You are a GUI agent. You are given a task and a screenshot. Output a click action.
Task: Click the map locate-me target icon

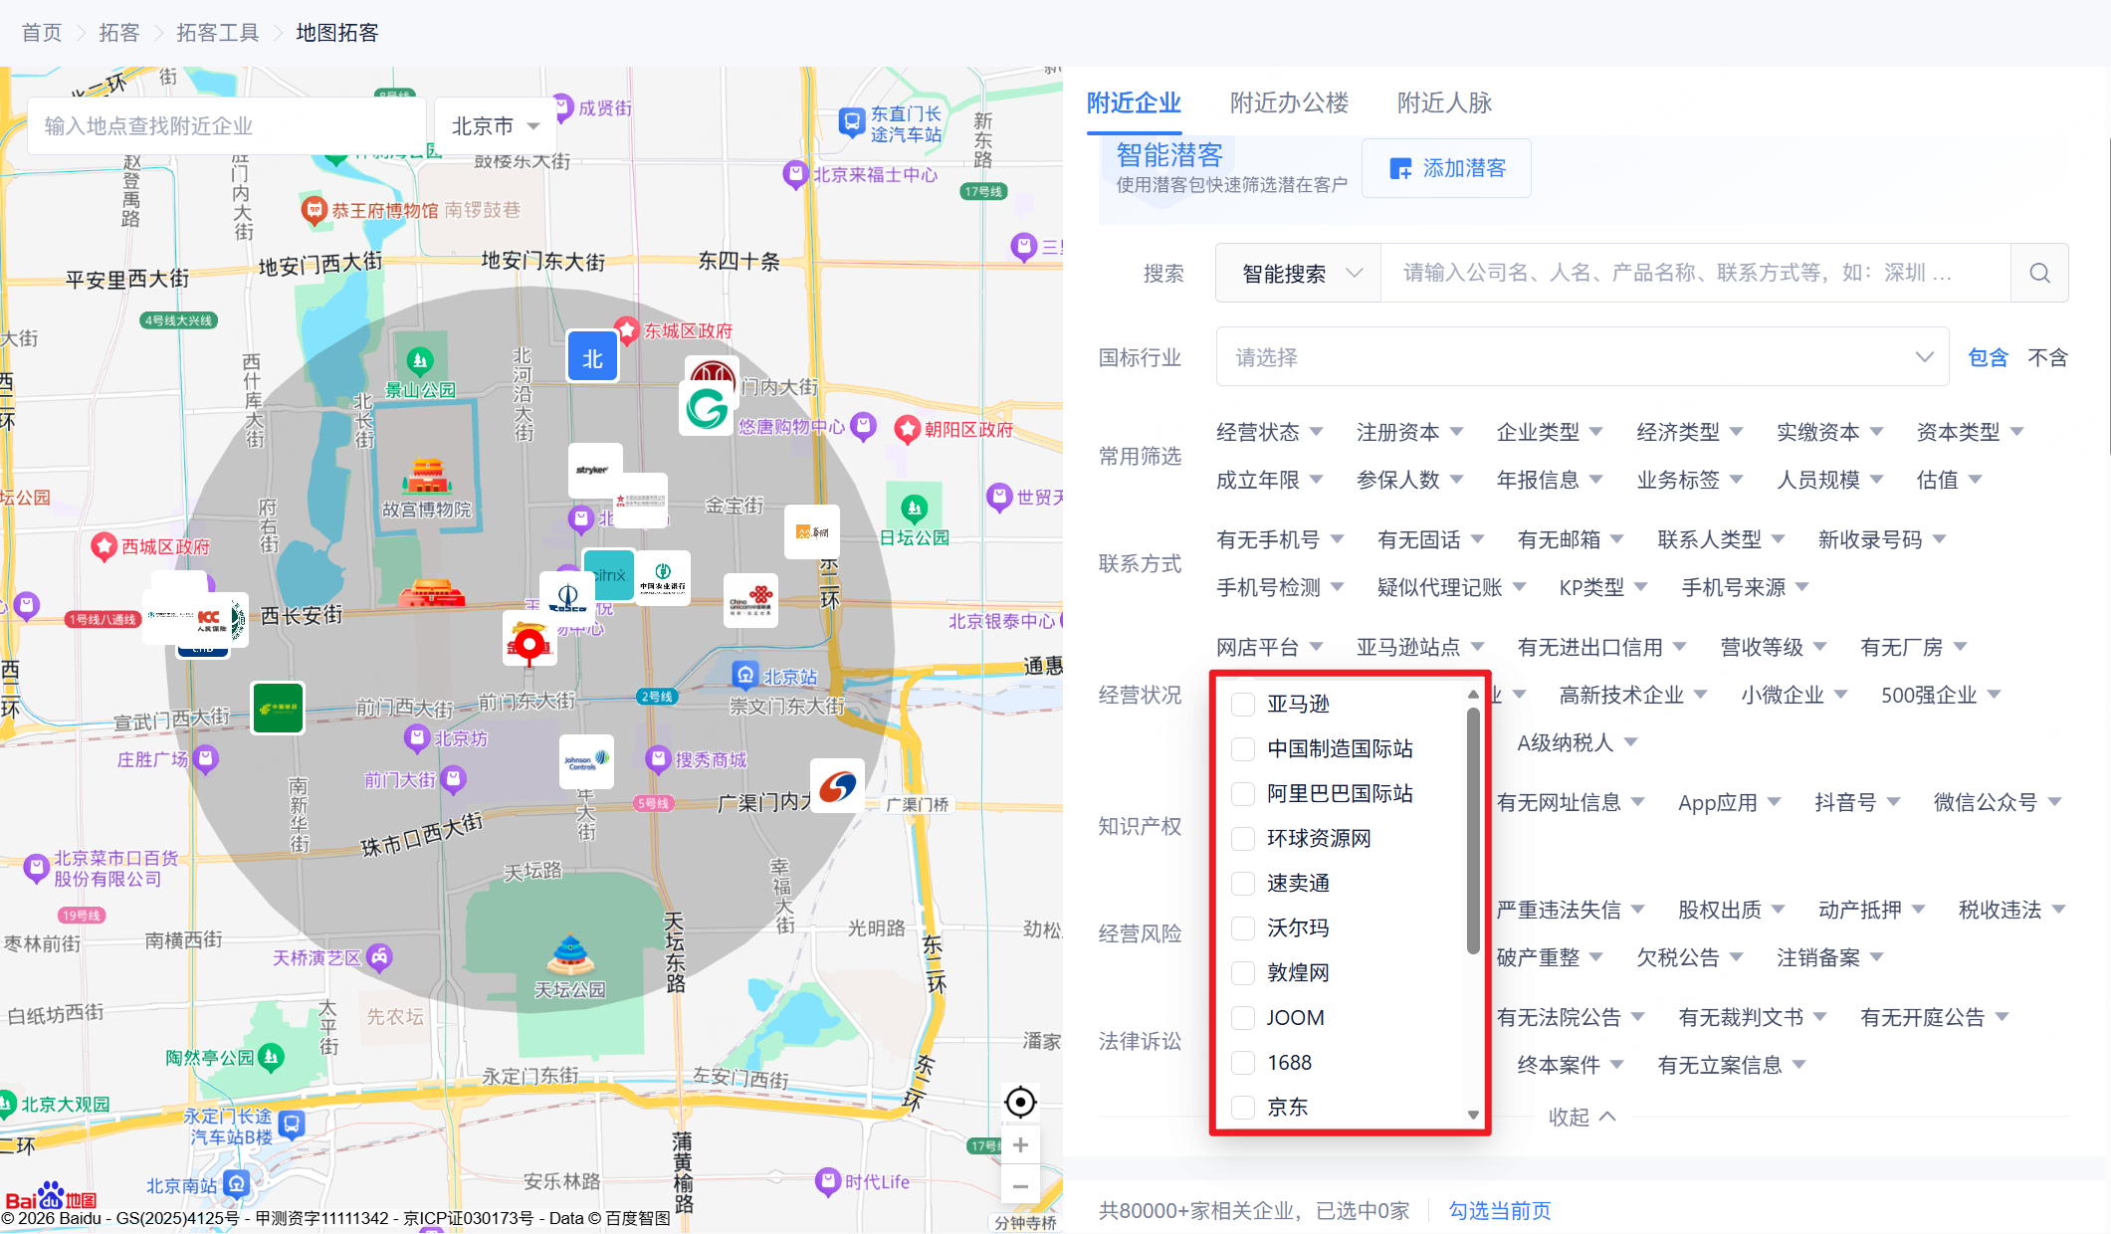click(x=1020, y=1103)
